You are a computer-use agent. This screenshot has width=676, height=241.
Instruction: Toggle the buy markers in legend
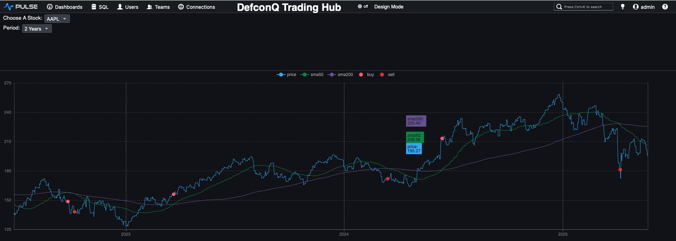pos(366,75)
